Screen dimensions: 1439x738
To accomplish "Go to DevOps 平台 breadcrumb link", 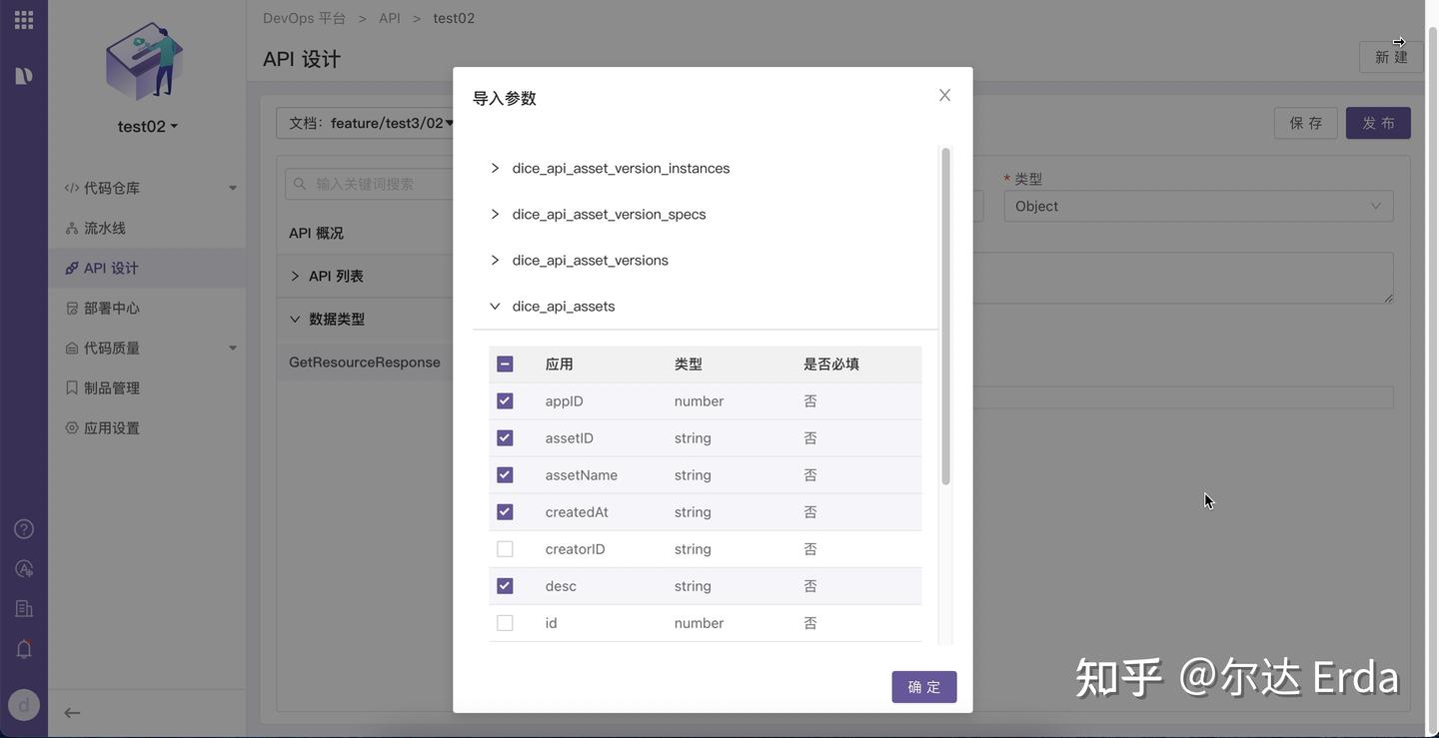I will [x=304, y=18].
